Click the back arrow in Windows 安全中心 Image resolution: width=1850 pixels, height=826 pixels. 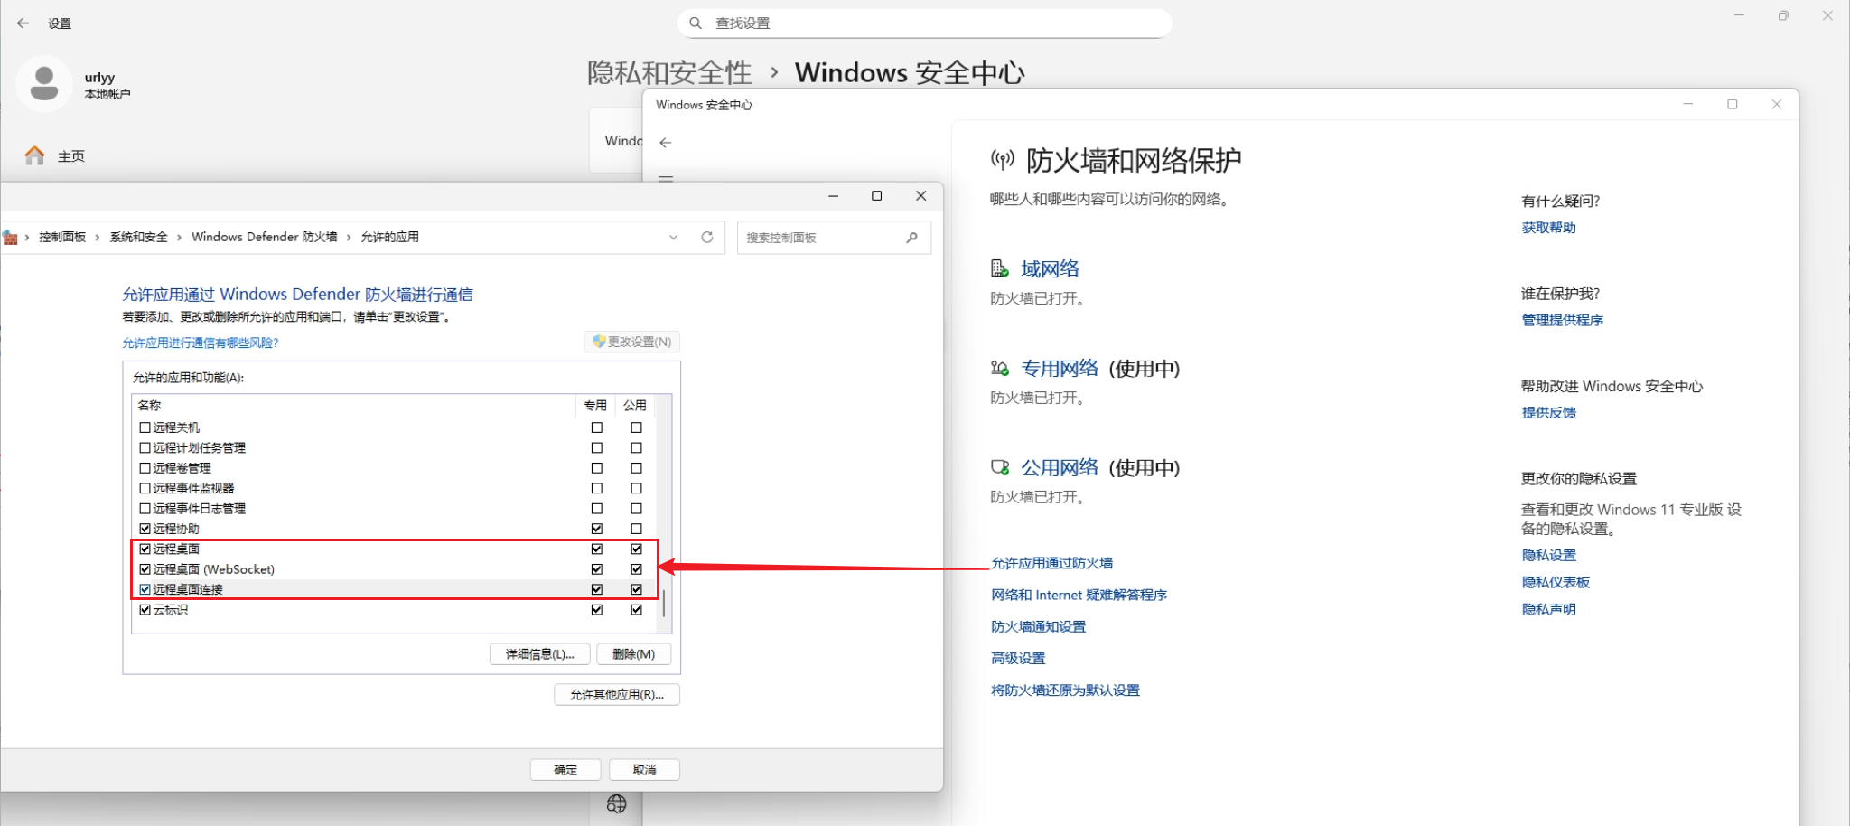(666, 143)
